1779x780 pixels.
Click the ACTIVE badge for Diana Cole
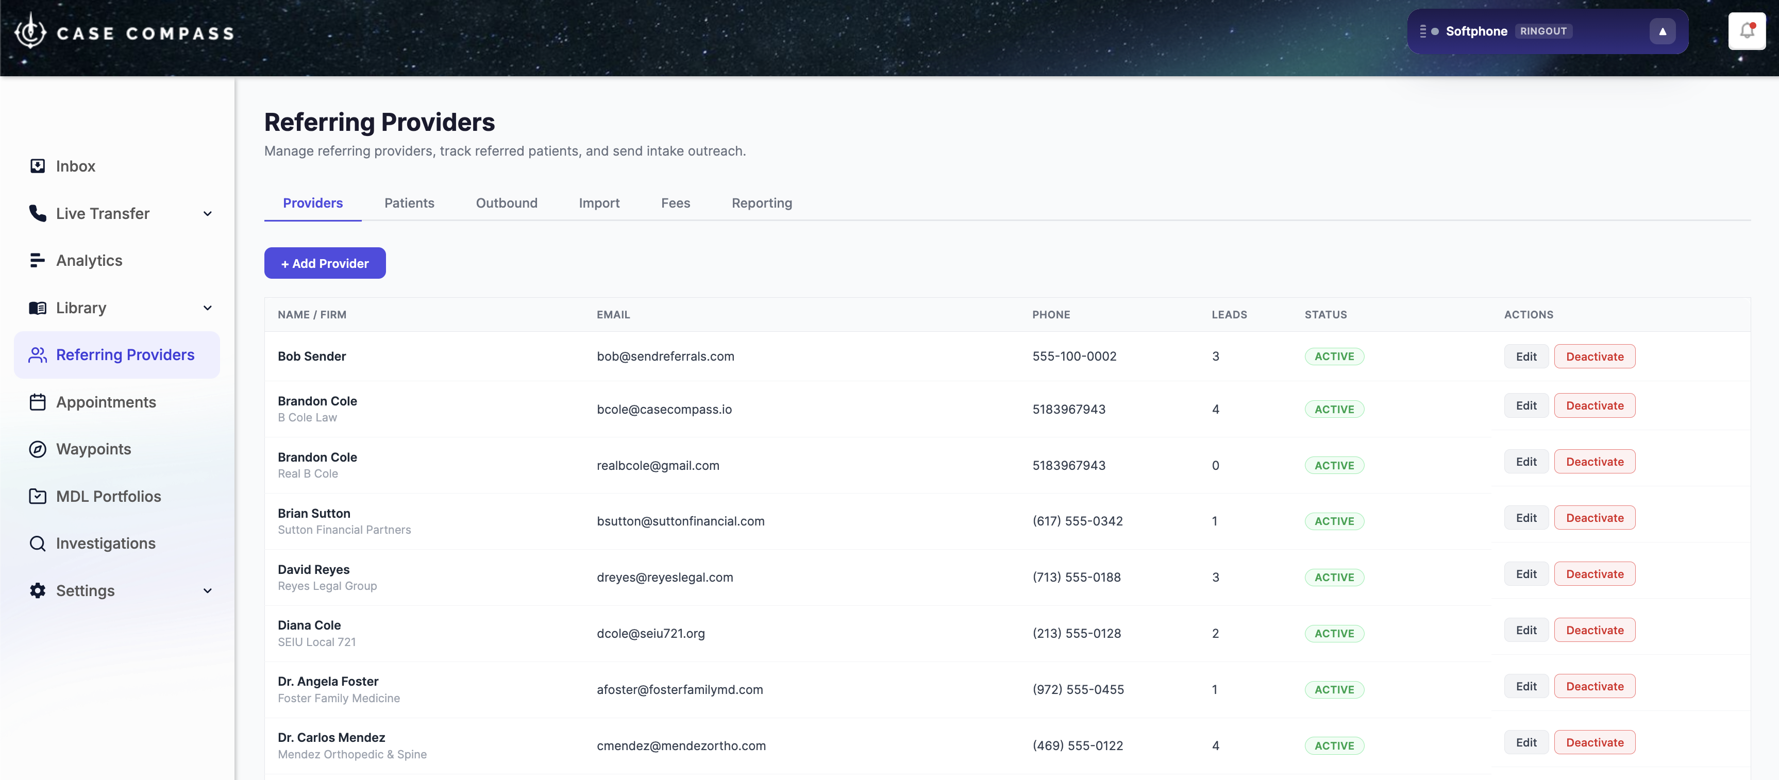click(x=1334, y=634)
